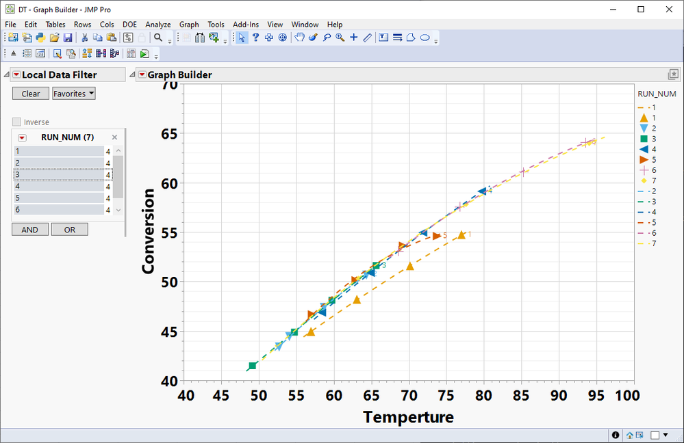The image size is (684, 443).
Task: Select RUN_NUM value 5 in filter list
Action: pos(63,198)
